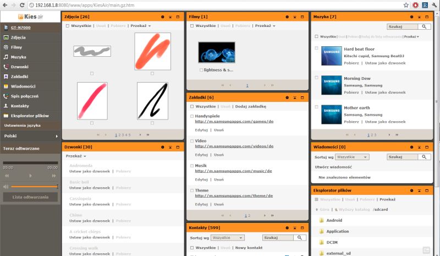This screenshot has width=440, height=256.
Task: Open Wiadomości in the sidebar
Action: 23,86
